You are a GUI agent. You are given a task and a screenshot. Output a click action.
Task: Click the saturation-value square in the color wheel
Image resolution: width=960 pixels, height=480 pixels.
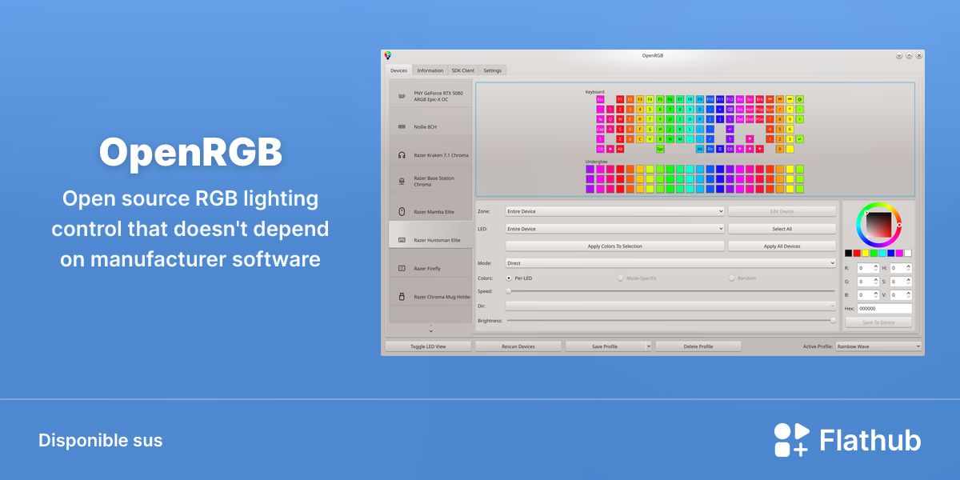tap(878, 225)
